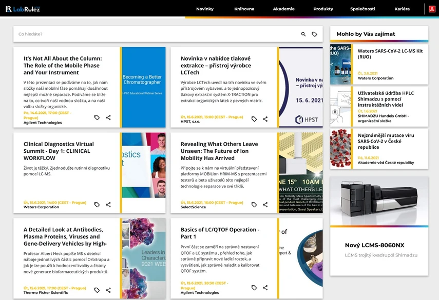Viewport: 439px width, 300px height.
Task: Click date 'Út, 15.6.2021, 13:00 (CEST - Prague)'
Action: (x=212, y=117)
